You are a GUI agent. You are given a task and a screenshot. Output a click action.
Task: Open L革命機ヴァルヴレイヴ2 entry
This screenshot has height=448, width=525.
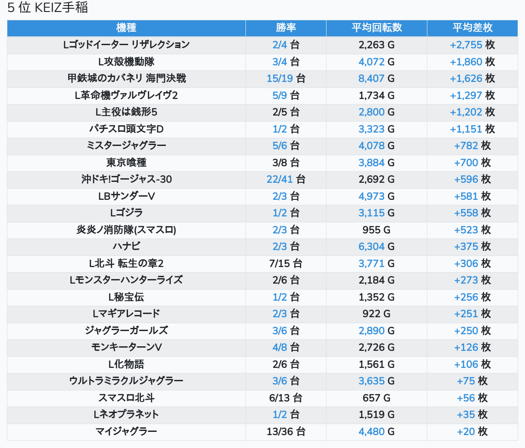tap(126, 95)
